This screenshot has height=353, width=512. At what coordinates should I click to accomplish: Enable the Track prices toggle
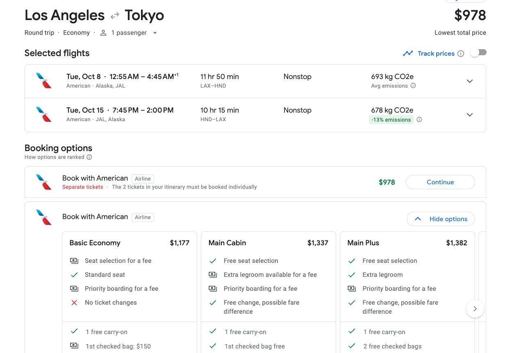478,53
